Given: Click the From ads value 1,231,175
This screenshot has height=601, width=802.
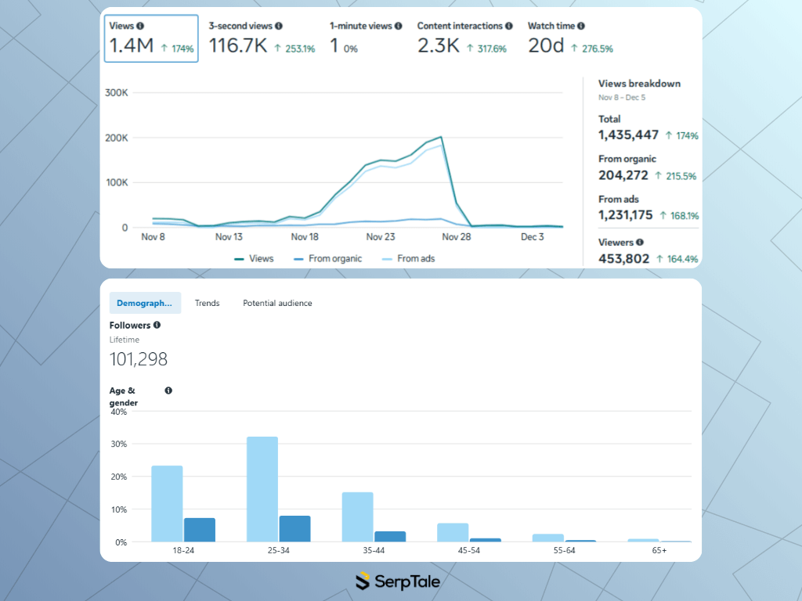Looking at the screenshot, I should pyautogui.click(x=626, y=215).
